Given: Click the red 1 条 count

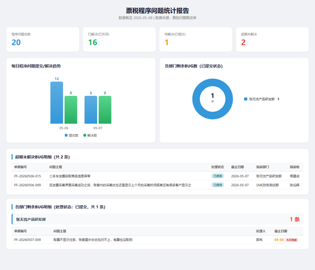Looking at the screenshot, I should click(x=295, y=220).
